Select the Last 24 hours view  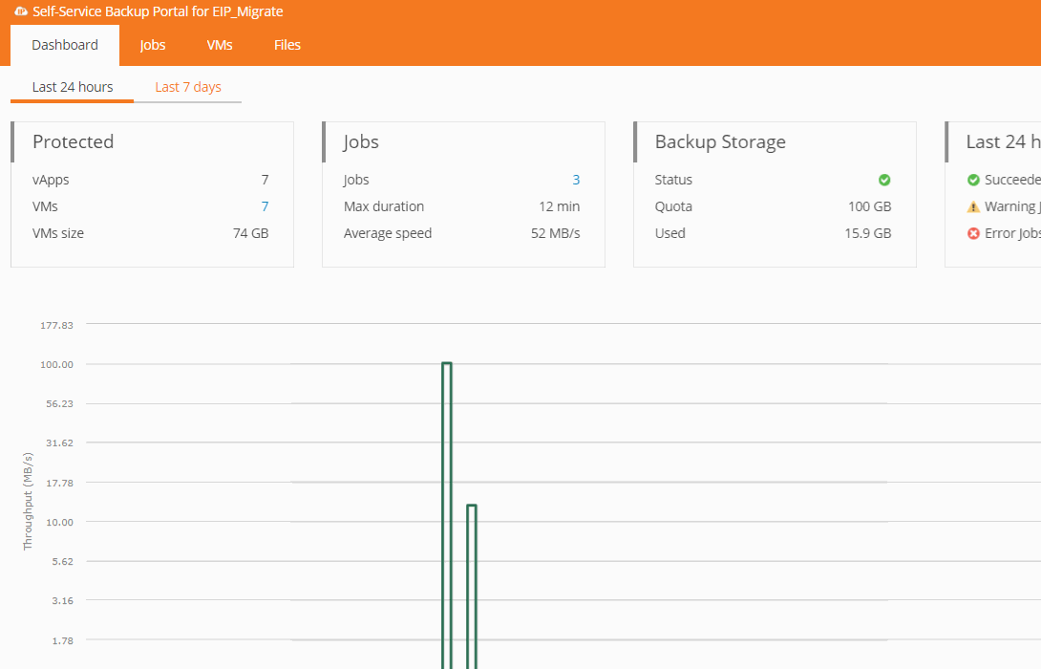(73, 87)
